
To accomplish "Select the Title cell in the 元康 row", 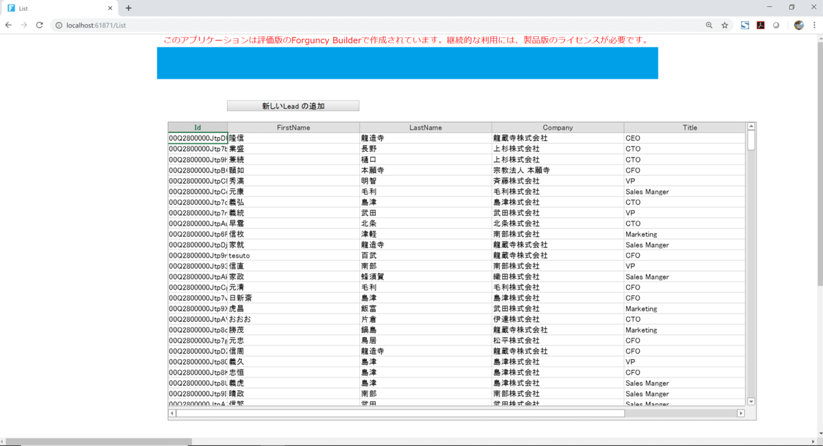I will [x=684, y=192].
